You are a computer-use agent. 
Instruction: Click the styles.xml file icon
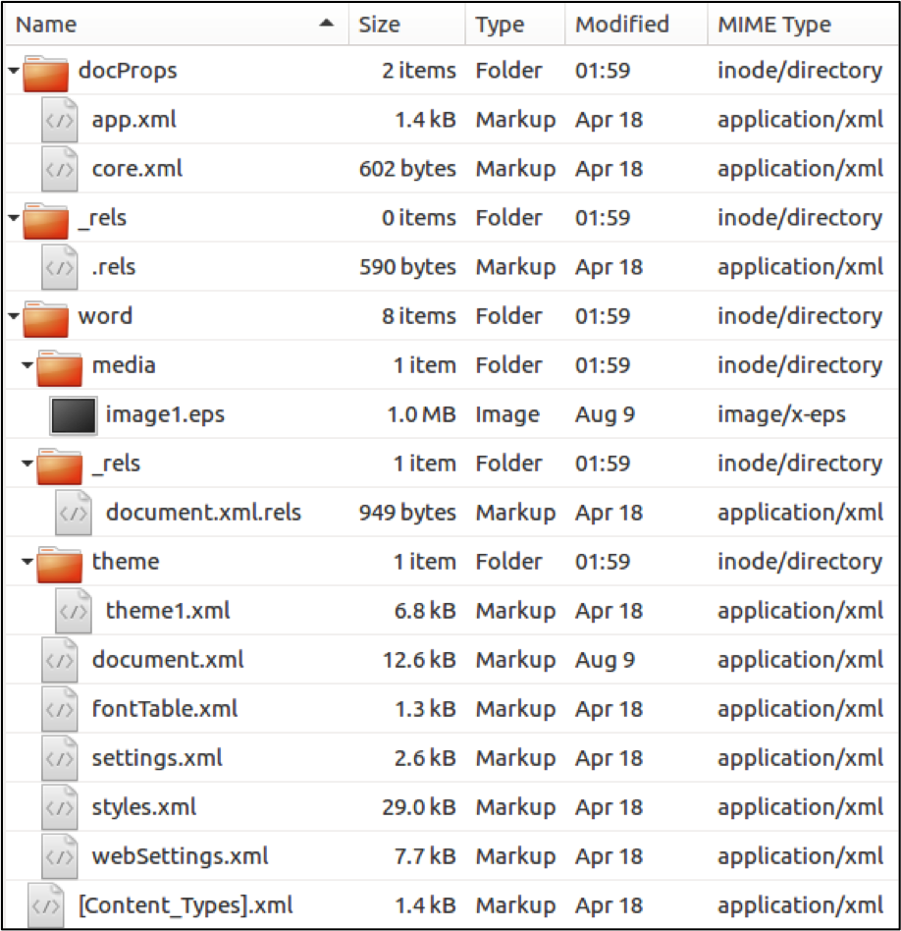tap(60, 808)
